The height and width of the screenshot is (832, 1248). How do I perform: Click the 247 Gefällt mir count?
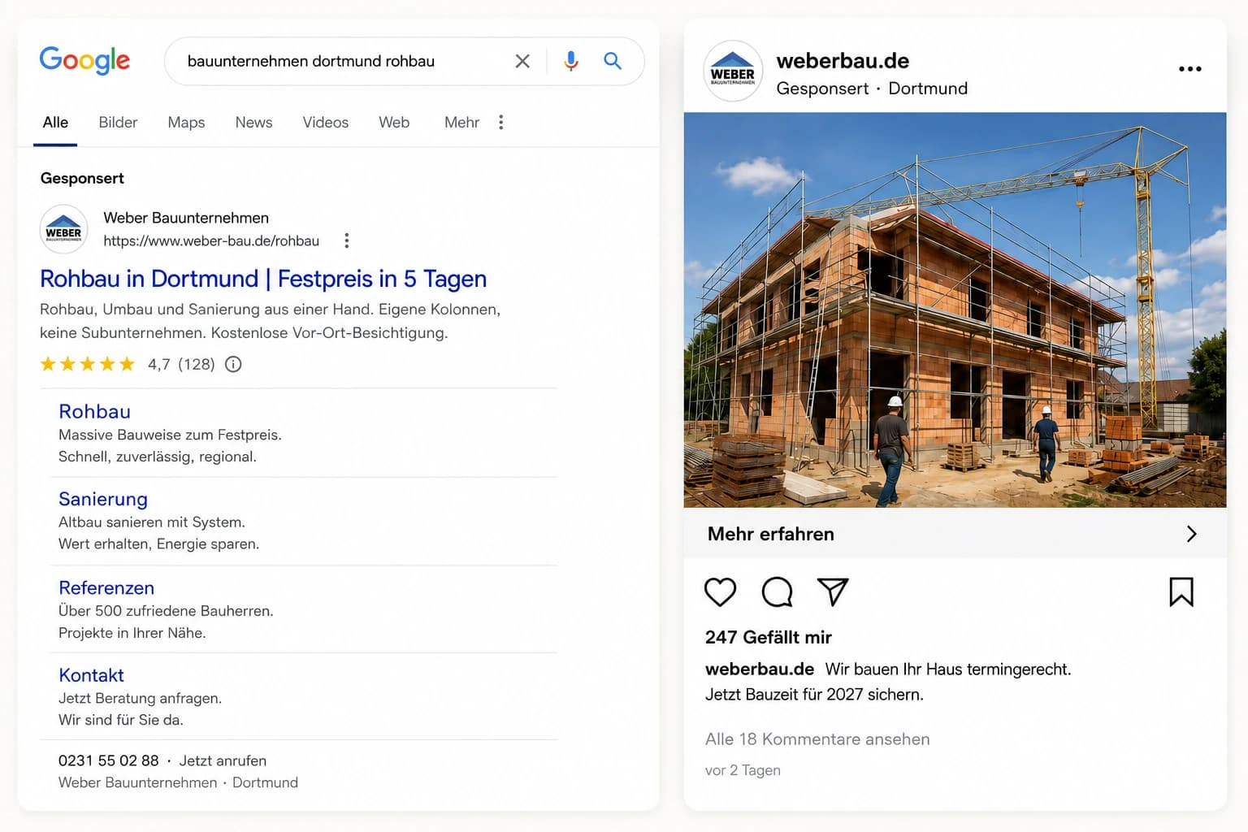[769, 637]
